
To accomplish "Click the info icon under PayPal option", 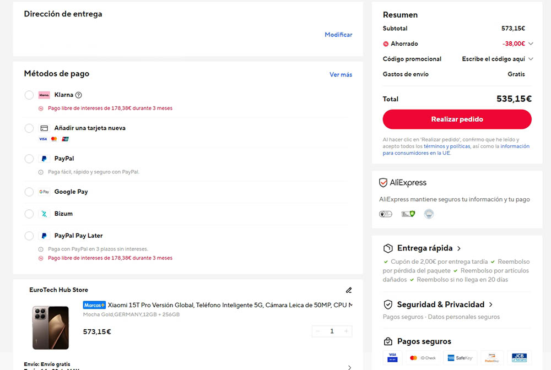I will pyautogui.click(x=41, y=172).
